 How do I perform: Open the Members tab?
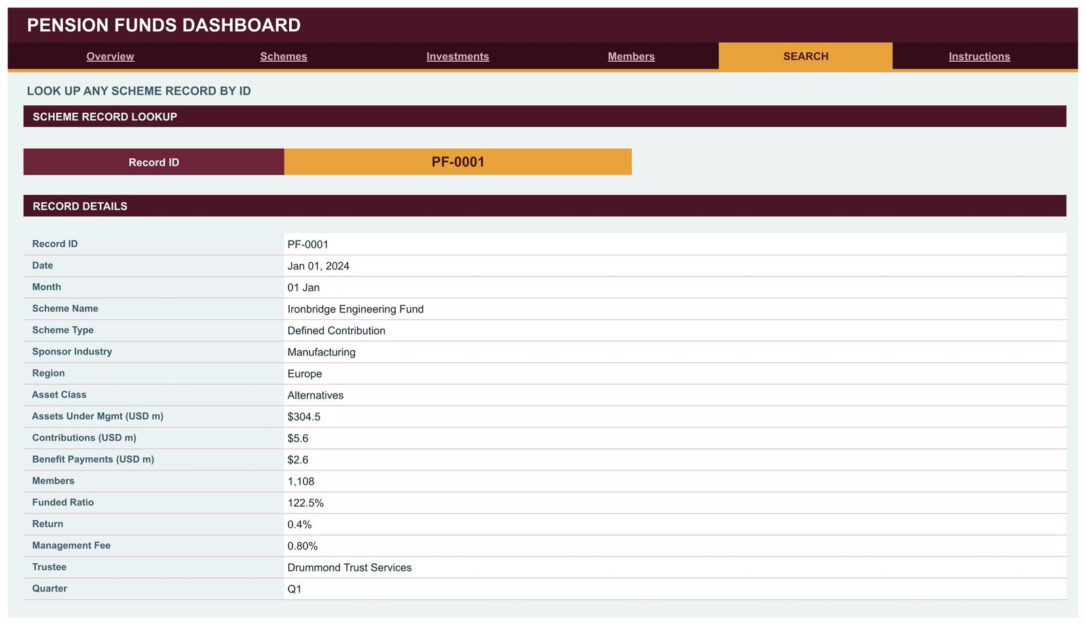click(631, 56)
